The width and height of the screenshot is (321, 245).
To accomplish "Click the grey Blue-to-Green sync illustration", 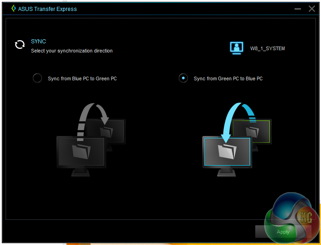I will (x=91, y=140).
